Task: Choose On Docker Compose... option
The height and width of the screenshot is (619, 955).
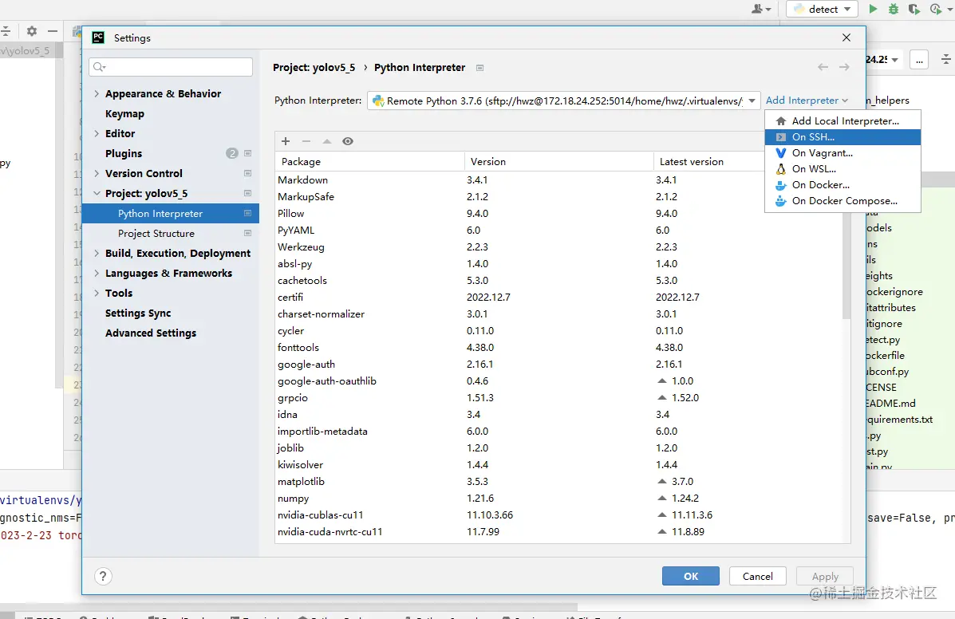Action: pyautogui.click(x=843, y=201)
